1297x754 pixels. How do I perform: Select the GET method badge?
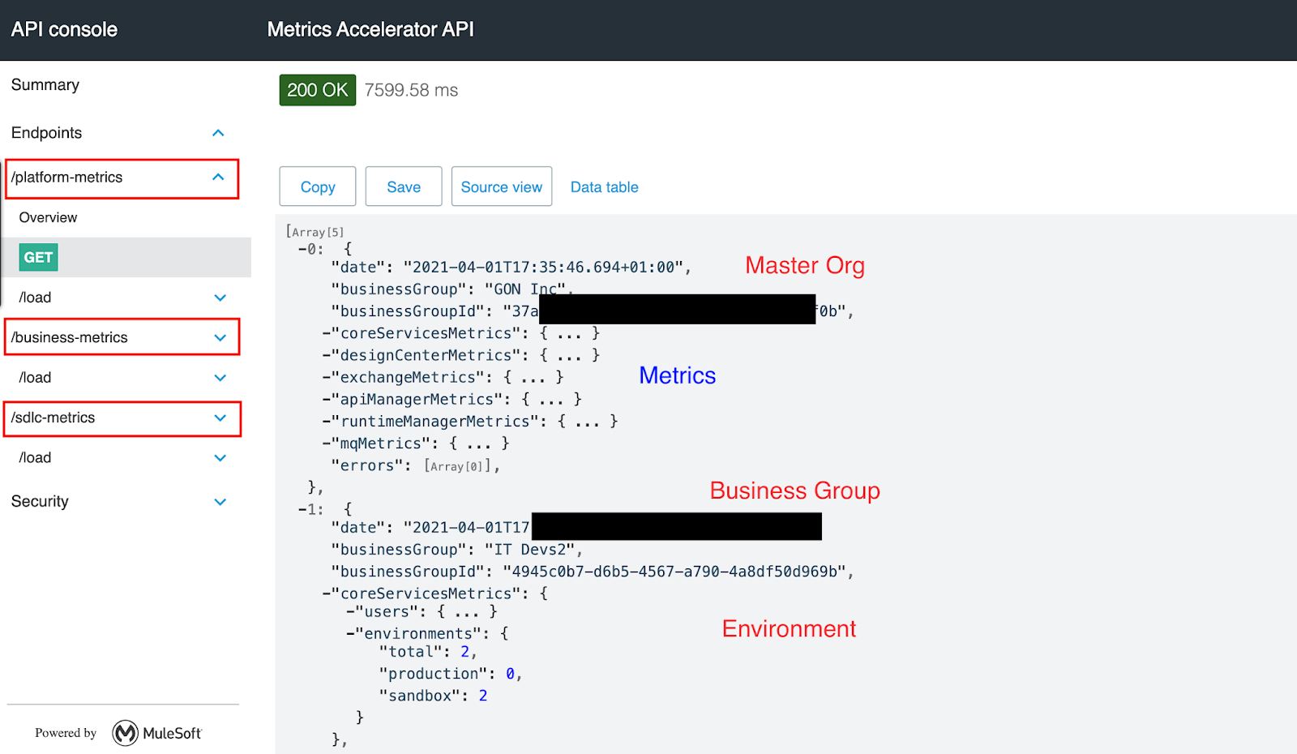coord(38,257)
